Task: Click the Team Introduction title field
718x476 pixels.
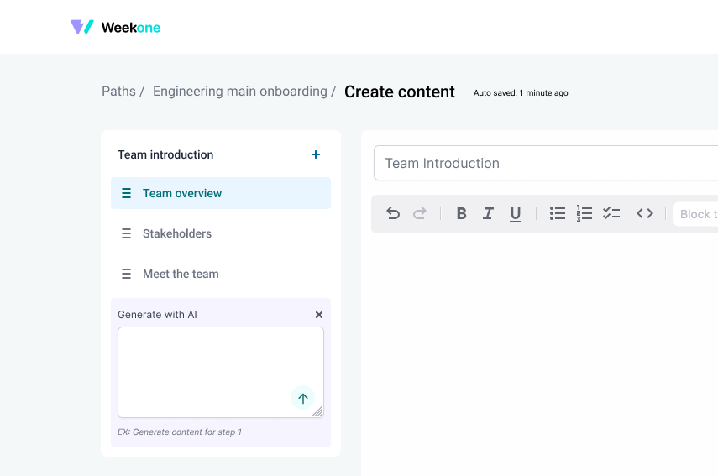Action: point(544,163)
